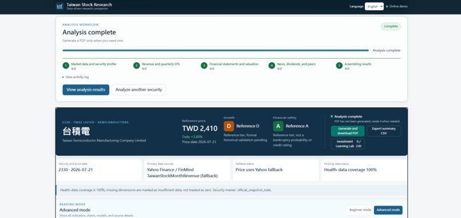Viewport: 461px width, 218px height.
Task: Click Generate and download PDF button
Action: pos(348,131)
